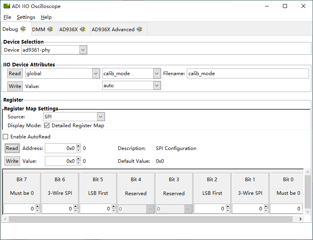Click the Filename field containing calib_mode

[248, 74]
